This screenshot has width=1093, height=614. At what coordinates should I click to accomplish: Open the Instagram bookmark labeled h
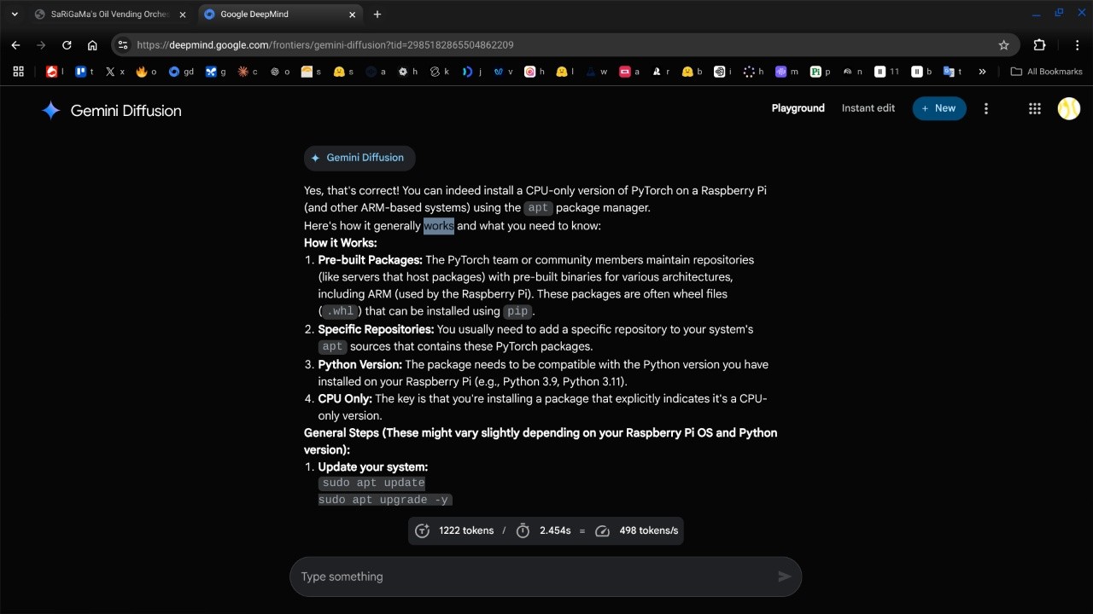point(535,72)
